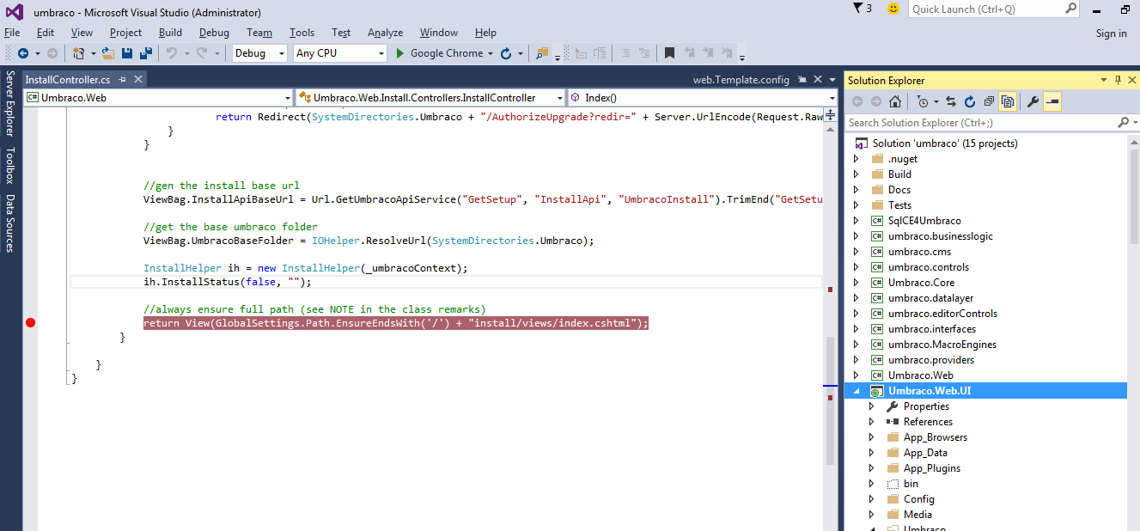Click the Open File folder icon
The width and height of the screenshot is (1140, 531).
108,53
